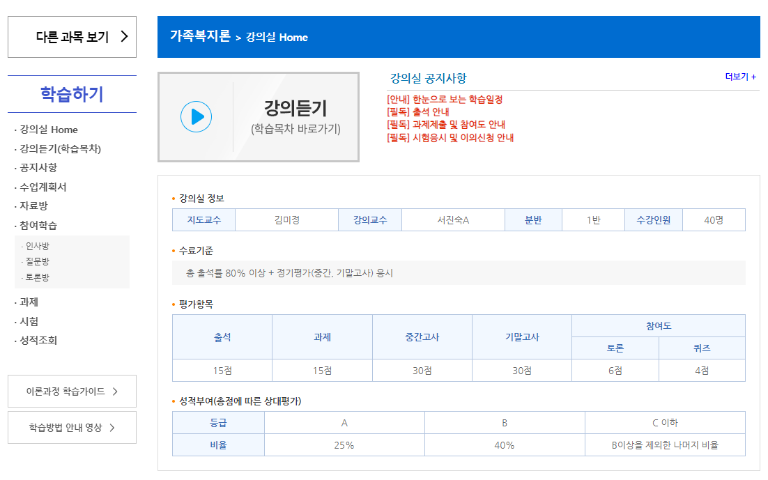Open the 출석 안내 required notice

pos(418,112)
